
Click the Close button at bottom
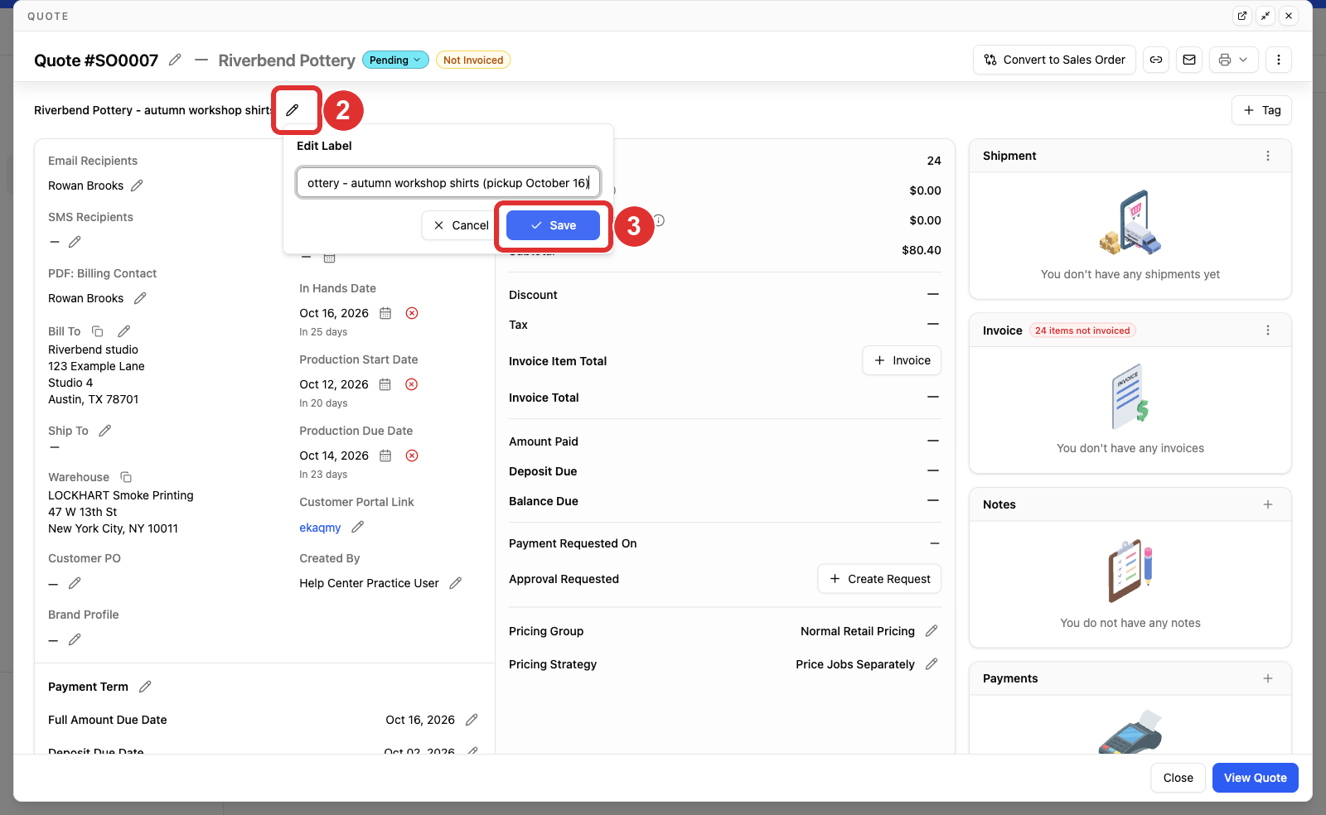click(x=1178, y=778)
